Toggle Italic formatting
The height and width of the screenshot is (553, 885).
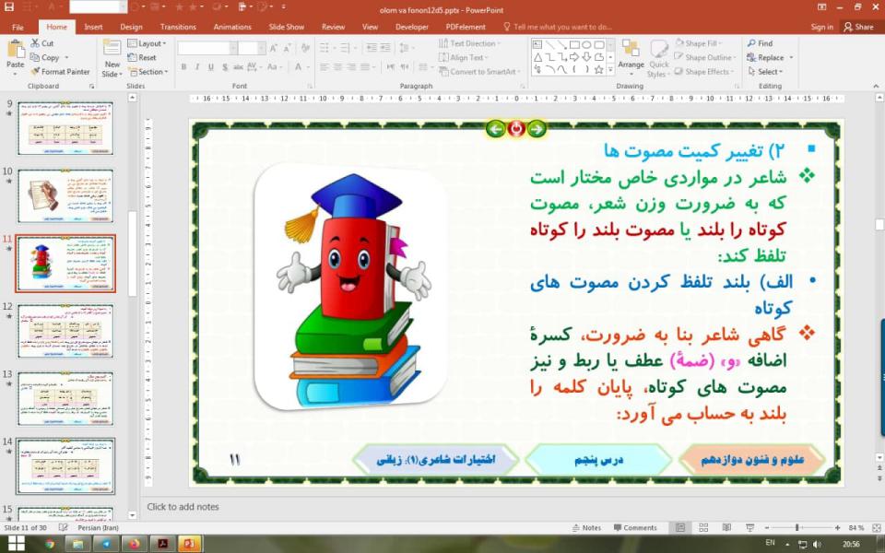(x=197, y=67)
